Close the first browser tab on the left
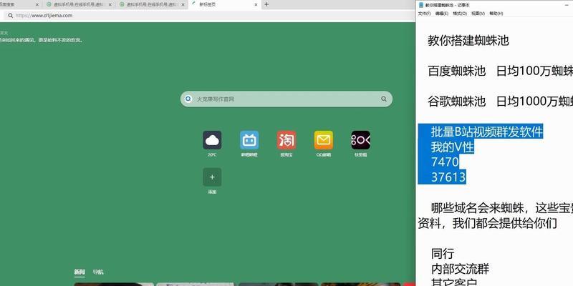Viewport: 573px width, 286px height. 37,5
